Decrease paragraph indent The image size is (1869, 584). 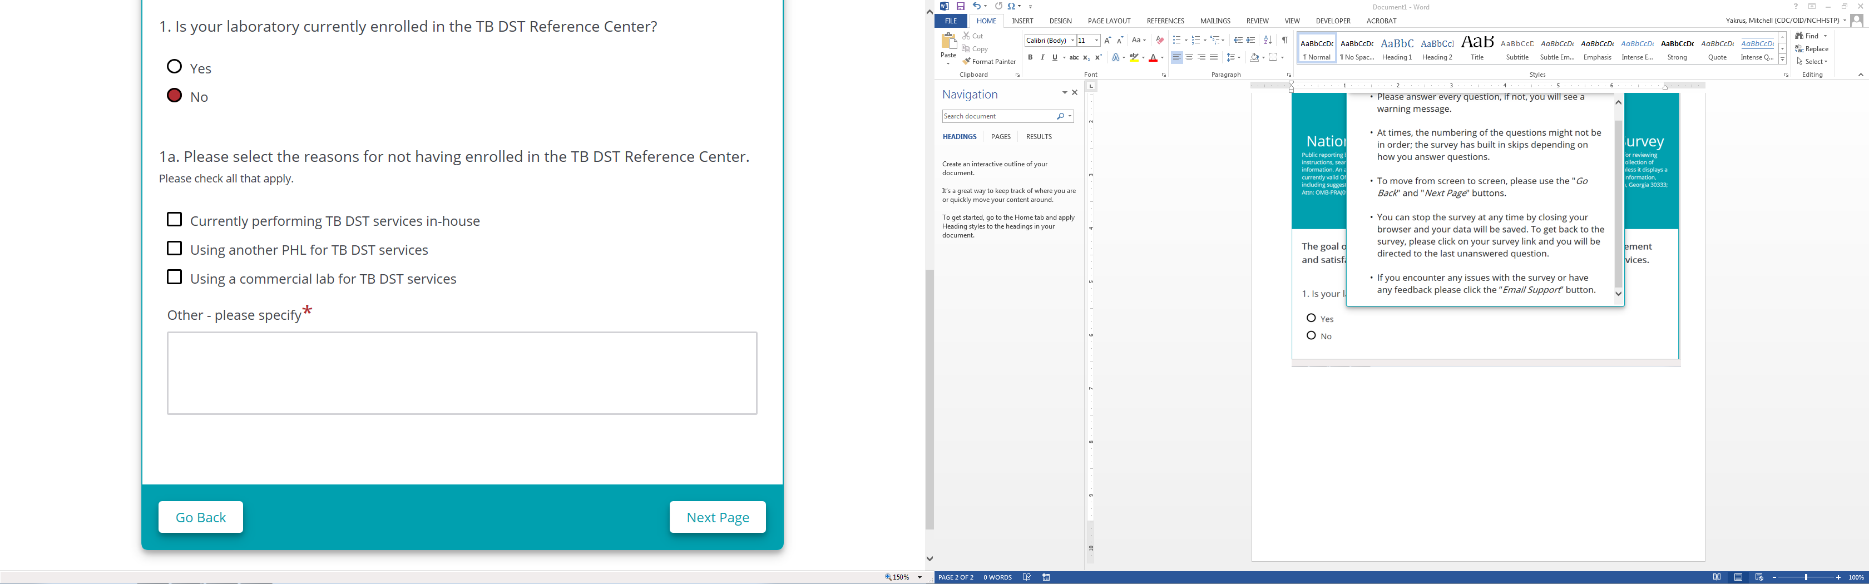(x=1239, y=41)
